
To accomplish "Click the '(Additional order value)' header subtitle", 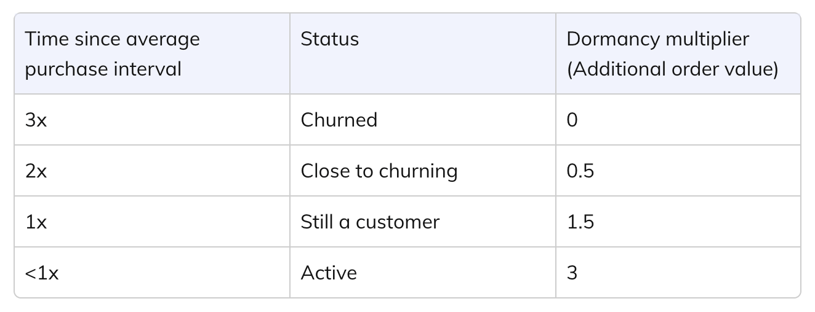I will coord(672,69).
